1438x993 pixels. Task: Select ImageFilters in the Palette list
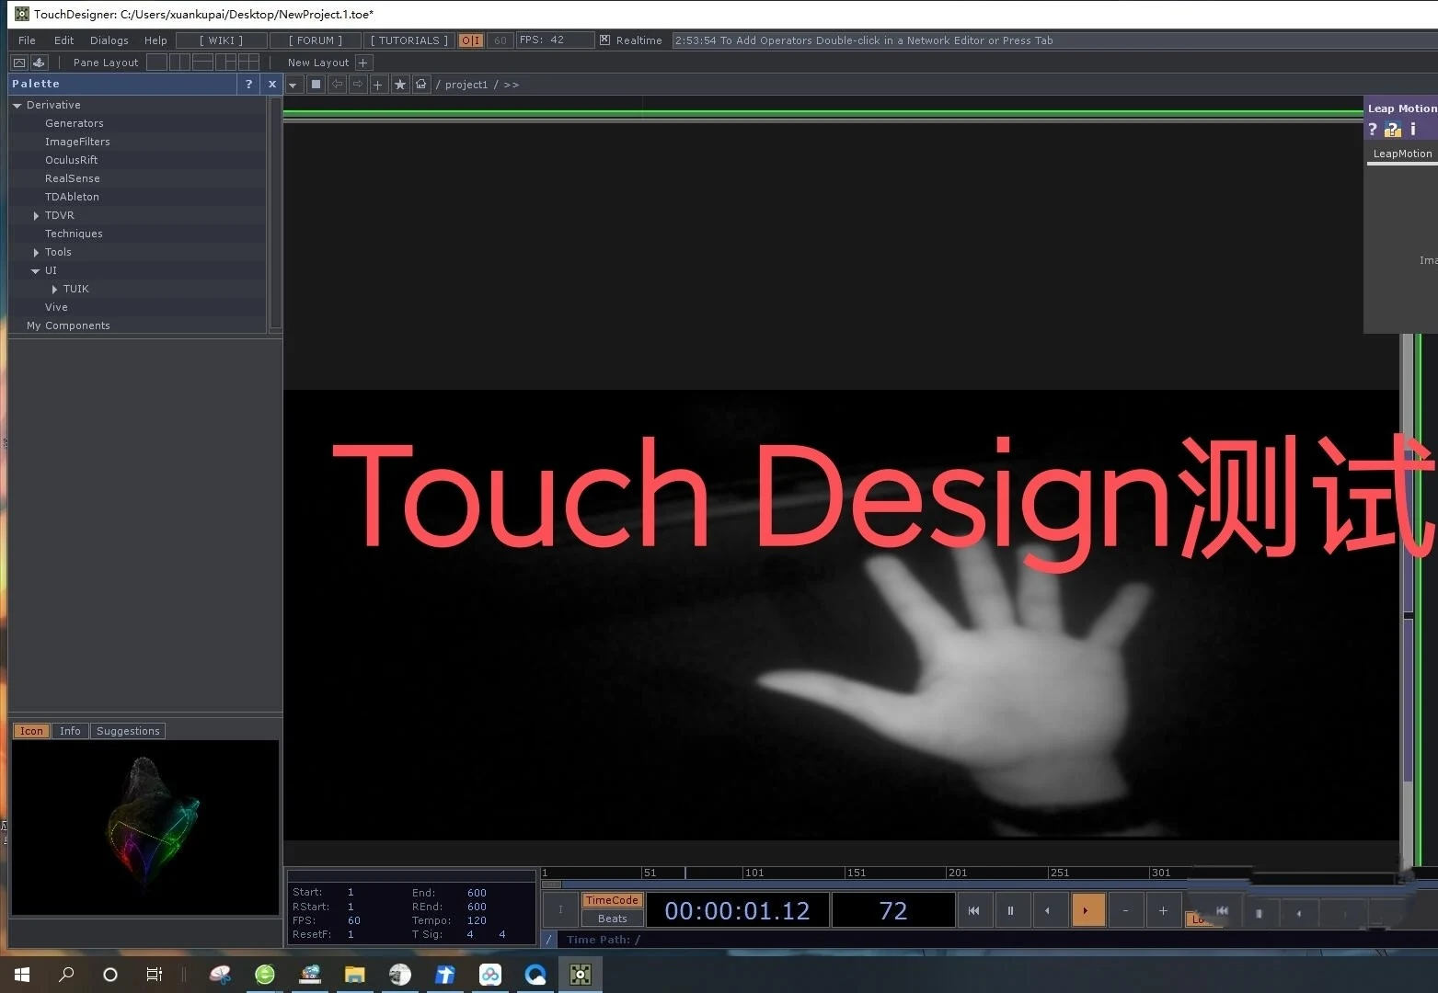point(77,141)
